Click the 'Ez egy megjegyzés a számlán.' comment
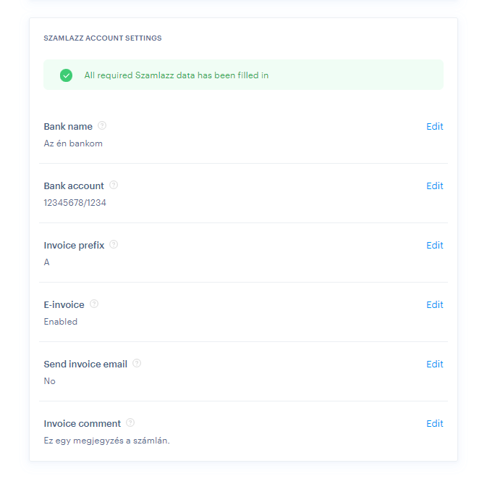 click(x=106, y=441)
